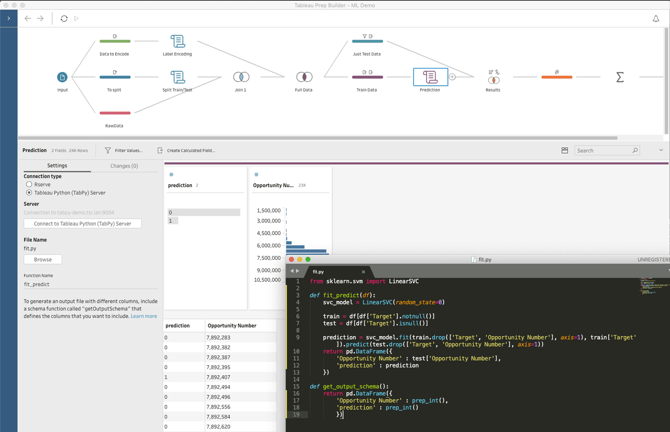Select Tableau Python (TabPy) Server option
Image resolution: width=670 pixels, height=432 pixels.
pos(29,193)
